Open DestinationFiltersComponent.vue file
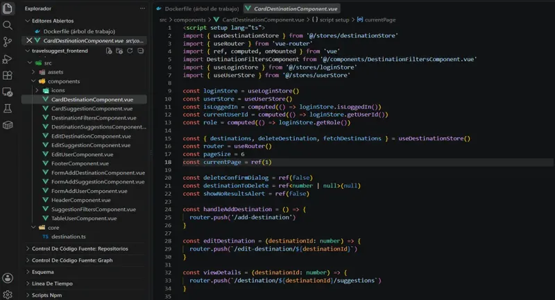The image size is (555, 300). pos(94,118)
